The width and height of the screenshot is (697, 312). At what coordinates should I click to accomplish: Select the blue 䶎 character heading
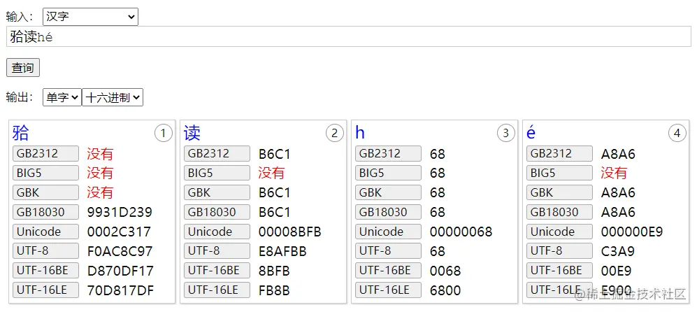click(21, 133)
